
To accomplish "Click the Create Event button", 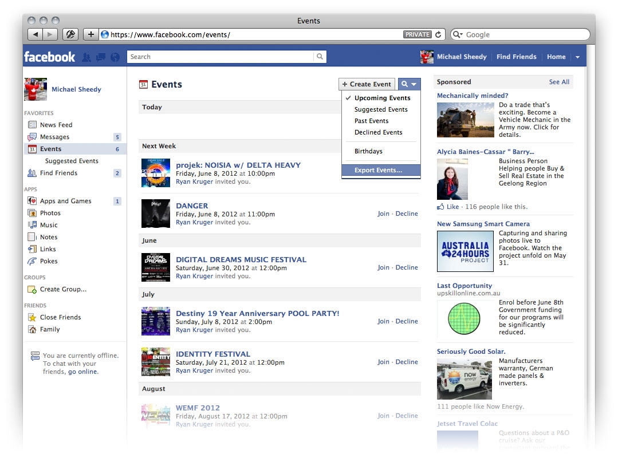I will 367,84.
